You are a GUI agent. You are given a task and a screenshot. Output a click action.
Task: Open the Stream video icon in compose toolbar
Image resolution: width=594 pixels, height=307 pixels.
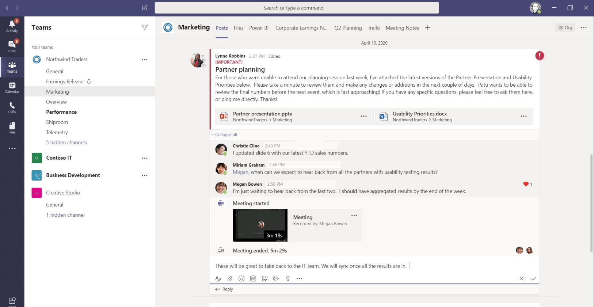(x=276, y=278)
